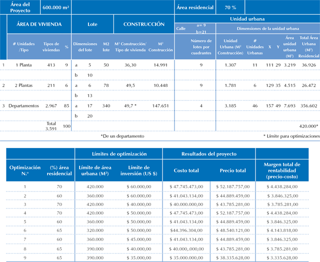Select the 'Límites de optimización' header
The image size is (320, 262).
119,154
